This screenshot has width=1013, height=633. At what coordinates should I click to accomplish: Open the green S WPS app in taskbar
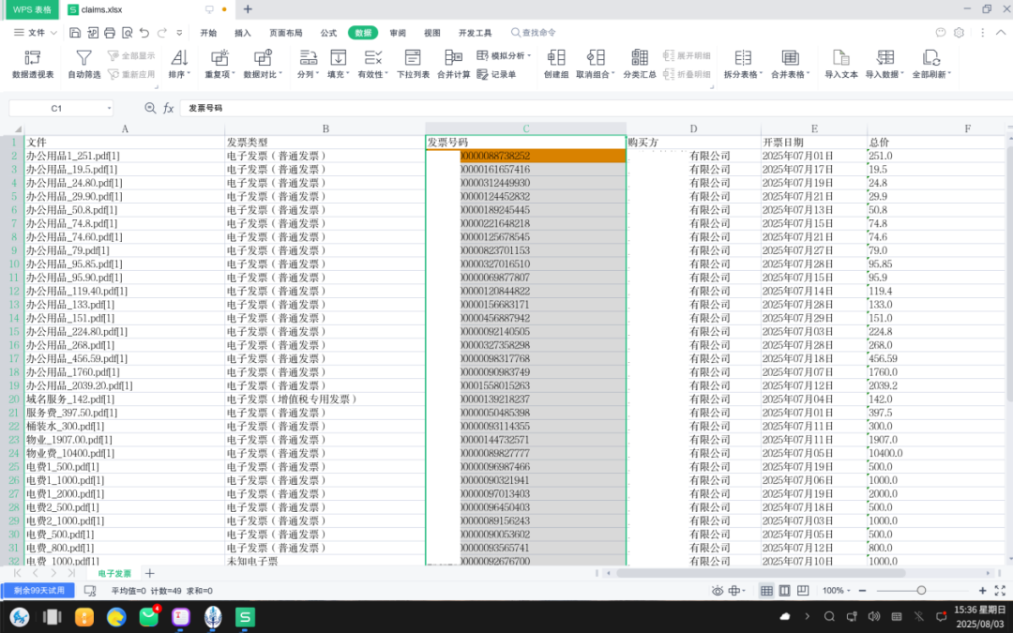pyautogui.click(x=245, y=617)
